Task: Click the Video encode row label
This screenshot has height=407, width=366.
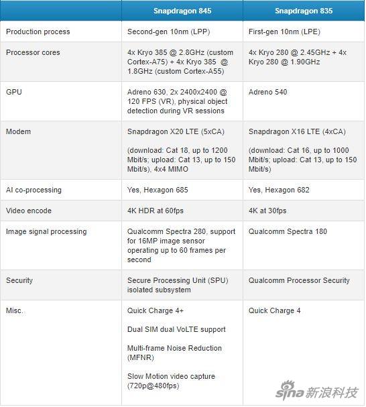Action: click(x=29, y=211)
